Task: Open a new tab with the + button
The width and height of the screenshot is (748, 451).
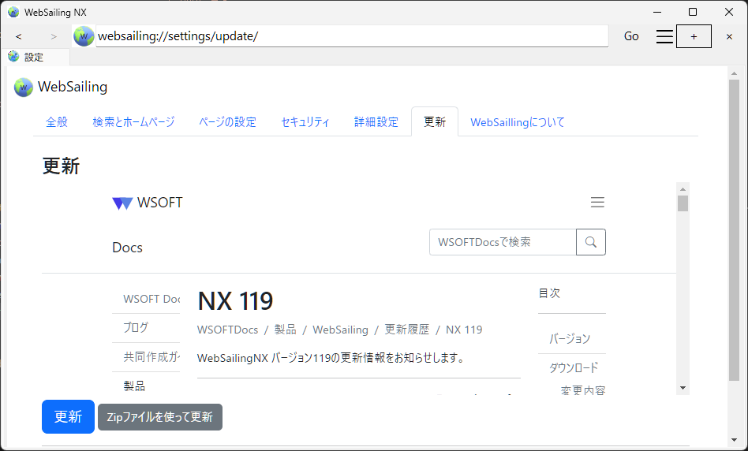Action: point(694,37)
